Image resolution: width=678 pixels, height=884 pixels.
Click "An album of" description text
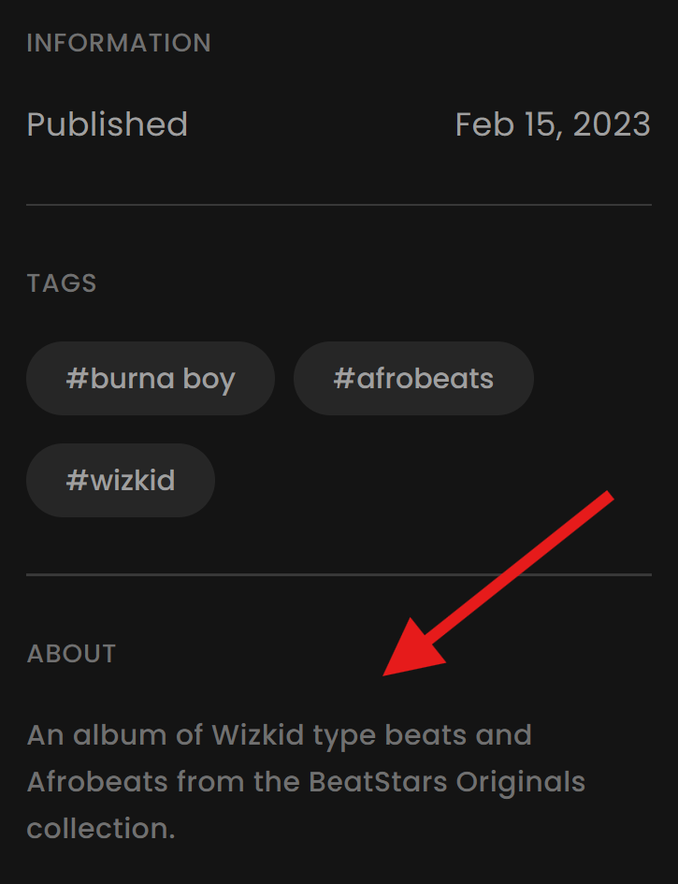[x=115, y=735]
